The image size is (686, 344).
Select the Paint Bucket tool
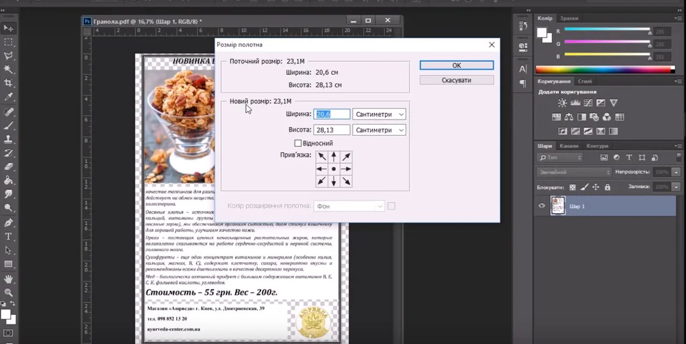tap(9, 181)
